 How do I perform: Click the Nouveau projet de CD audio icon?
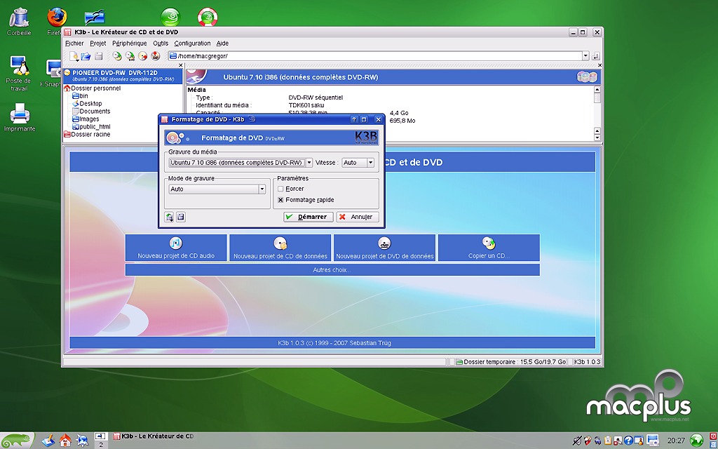click(x=176, y=243)
